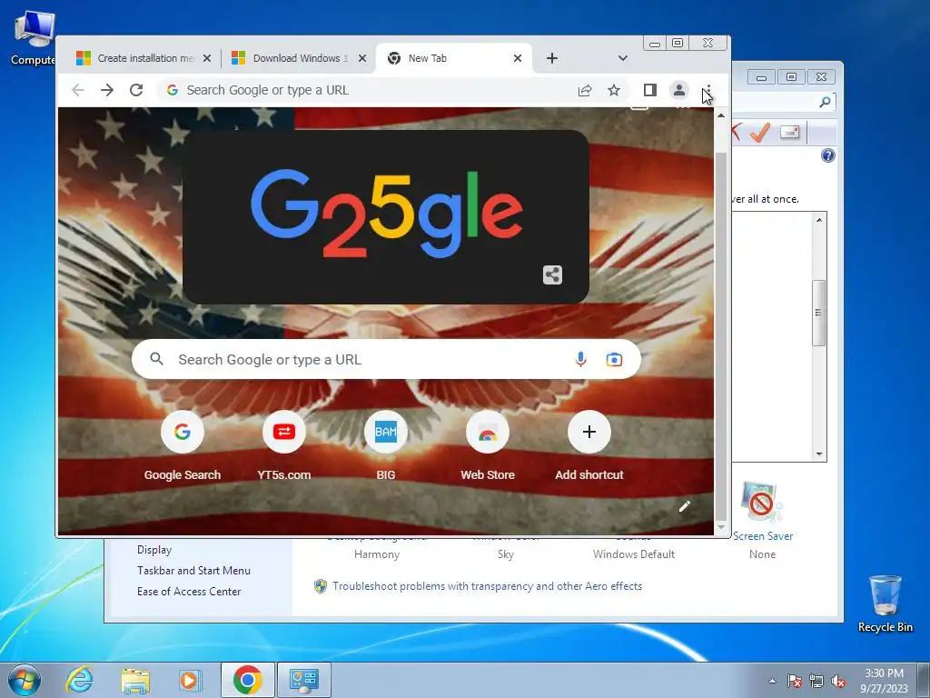Viewport: 930px width, 698px height.
Task: Click the Chrome back arrow
Action: (x=78, y=90)
